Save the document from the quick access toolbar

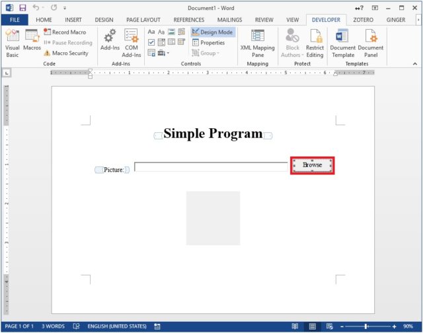(x=22, y=7)
